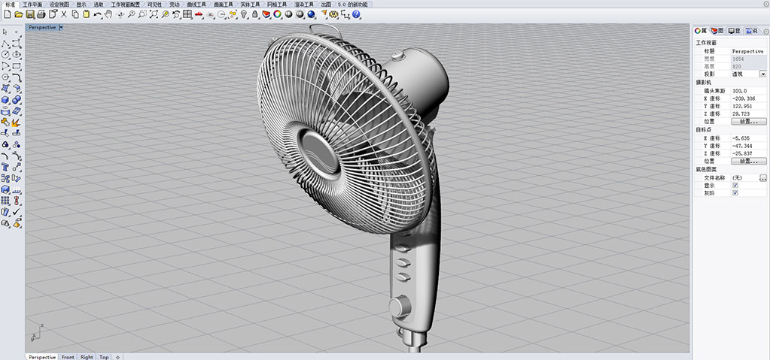The height and width of the screenshot is (360, 770).
Task: Select the Pan hand tool
Action: tap(108, 14)
